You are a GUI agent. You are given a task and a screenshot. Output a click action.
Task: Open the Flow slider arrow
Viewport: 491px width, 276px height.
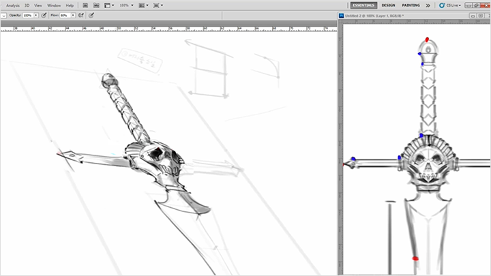point(73,15)
